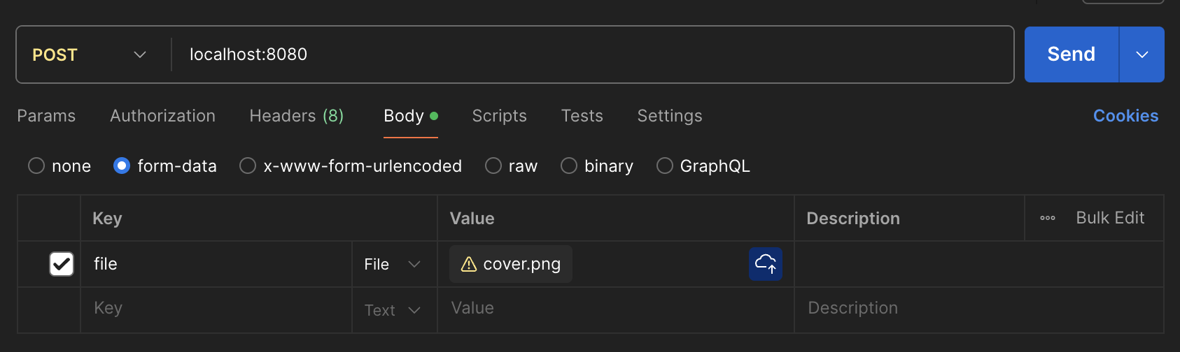Open the POST method dropdown

click(90, 54)
